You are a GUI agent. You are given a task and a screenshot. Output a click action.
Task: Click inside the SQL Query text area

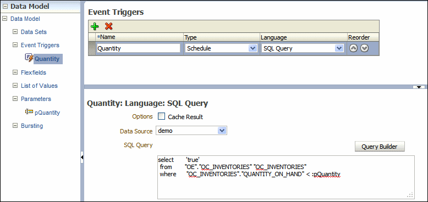(286, 177)
